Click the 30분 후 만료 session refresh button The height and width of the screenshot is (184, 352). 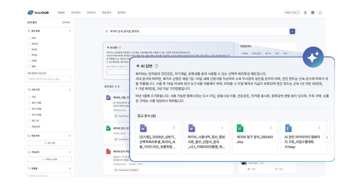click(x=292, y=12)
